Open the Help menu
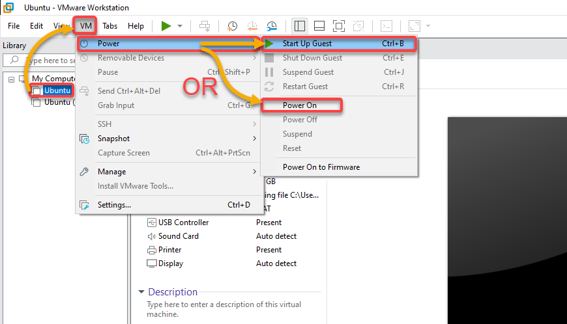The image size is (567, 324). click(x=136, y=26)
